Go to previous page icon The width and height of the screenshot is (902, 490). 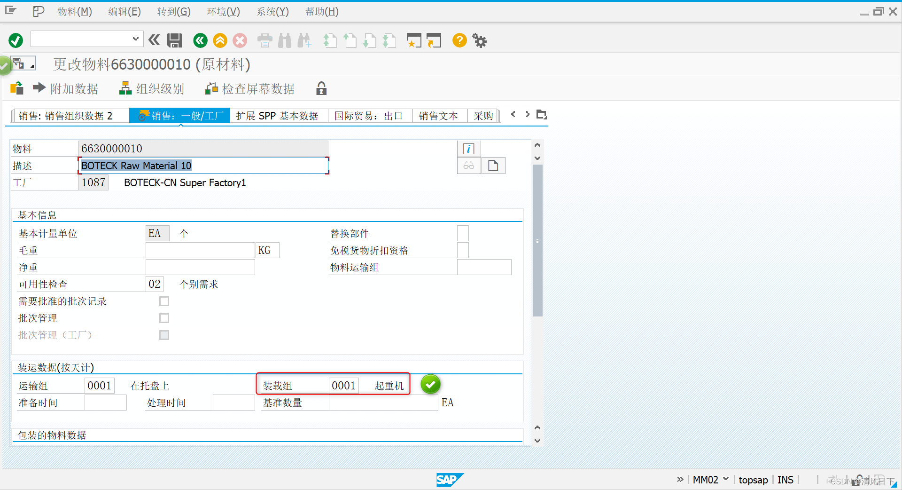[350, 40]
